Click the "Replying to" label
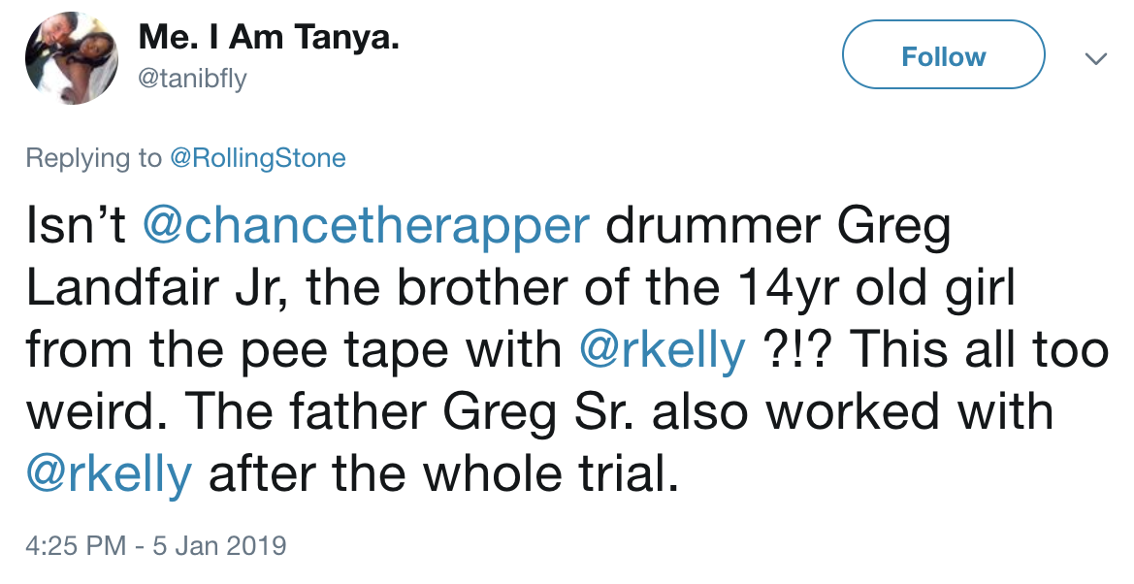The image size is (1134, 584). (94, 158)
